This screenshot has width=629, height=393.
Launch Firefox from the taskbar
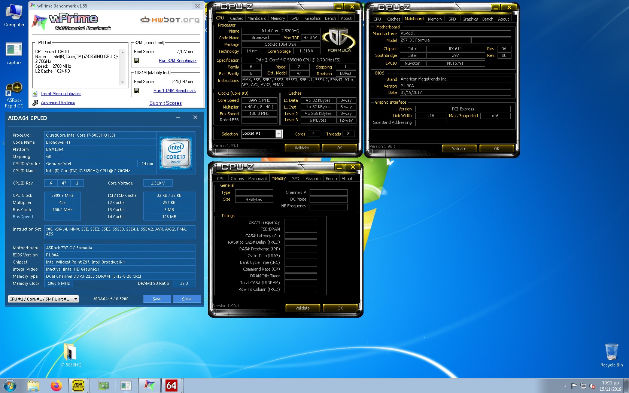point(56,386)
